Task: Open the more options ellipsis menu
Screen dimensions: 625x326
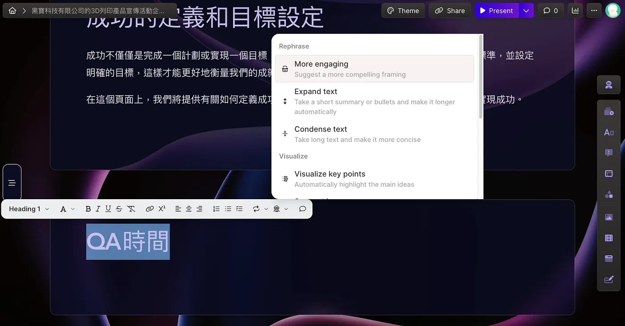Action: point(594,11)
